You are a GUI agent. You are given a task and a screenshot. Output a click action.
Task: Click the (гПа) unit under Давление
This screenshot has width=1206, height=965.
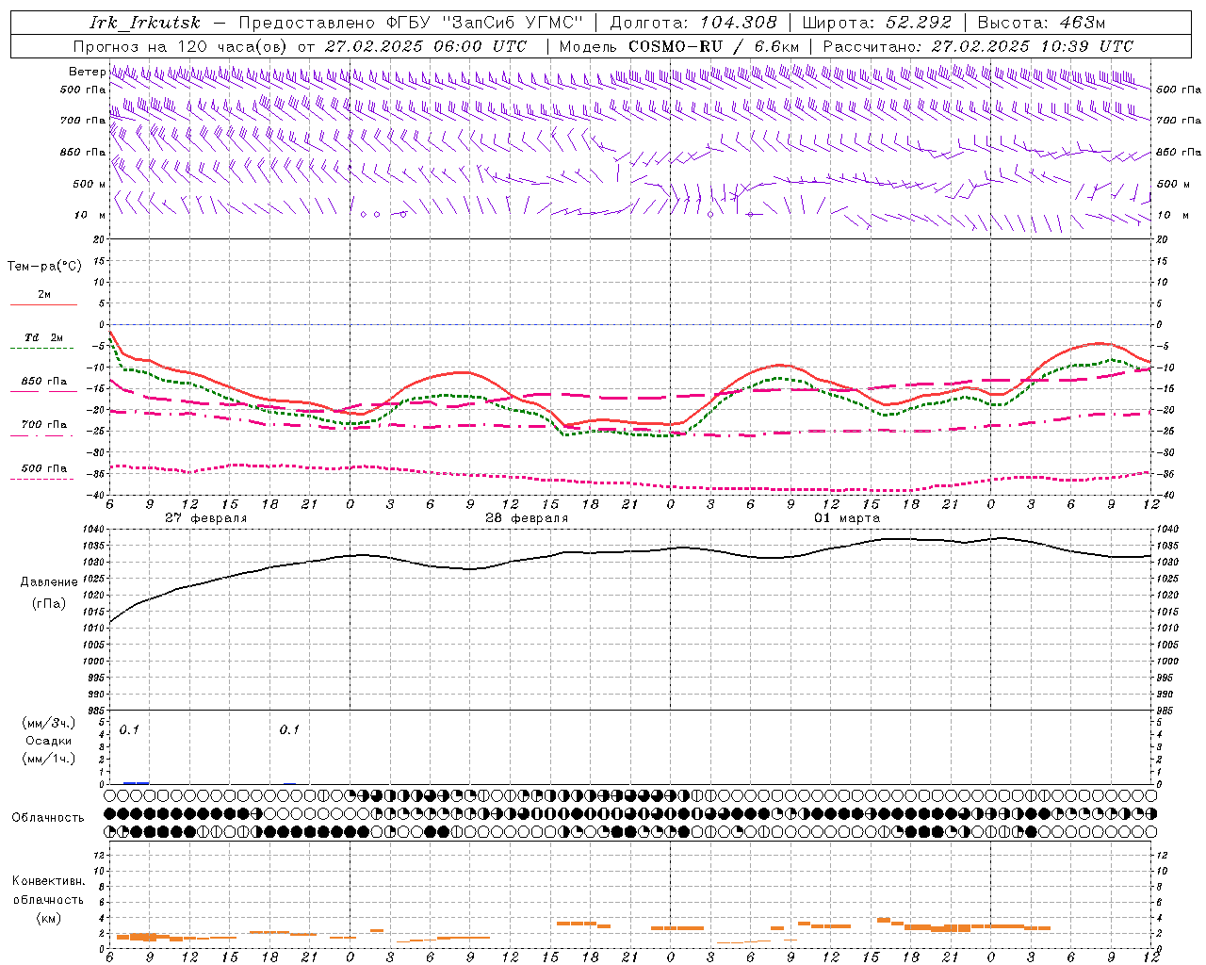(x=47, y=603)
